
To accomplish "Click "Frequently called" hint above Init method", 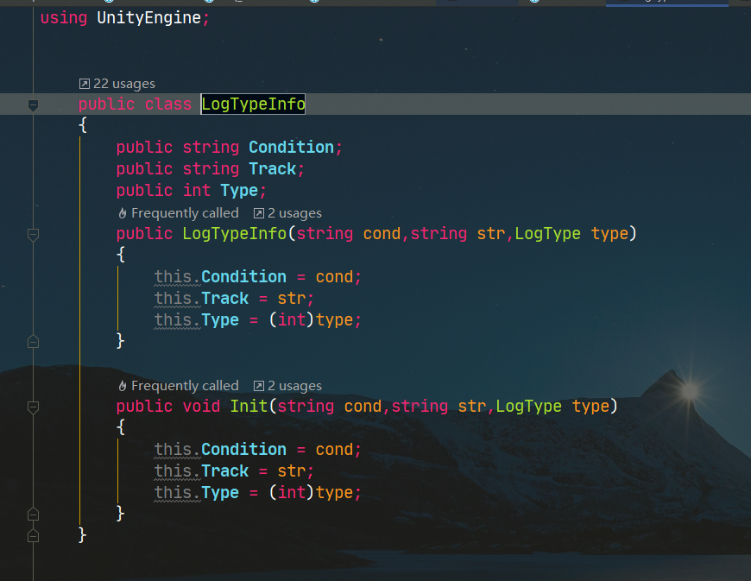I will (x=178, y=386).
